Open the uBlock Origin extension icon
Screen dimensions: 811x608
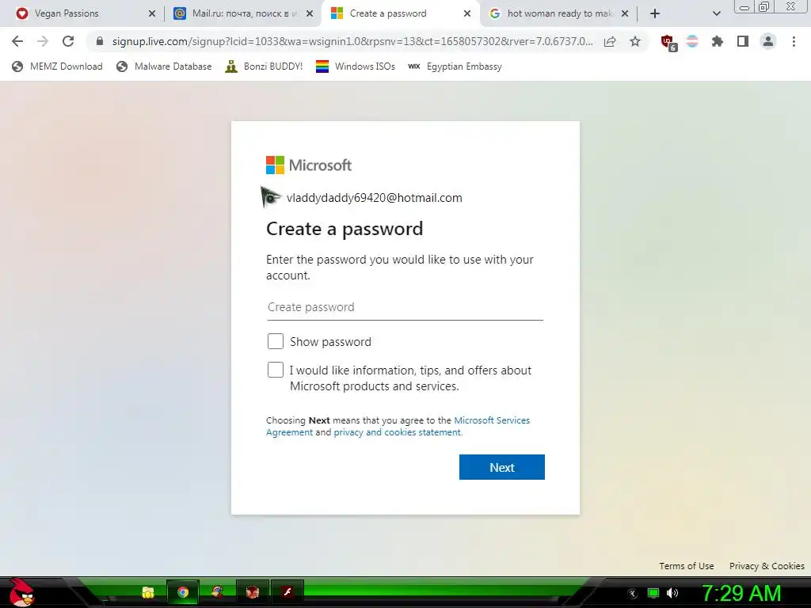coord(668,42)
